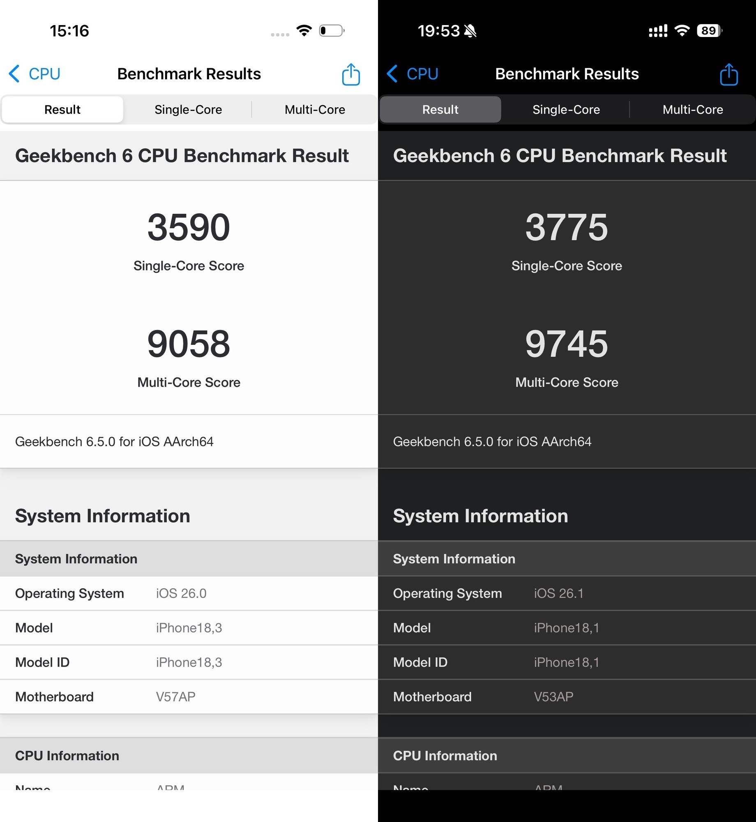Tap the battery indicator showing 89
Screen dimensions: 756x822
click(x=709, y=30)
